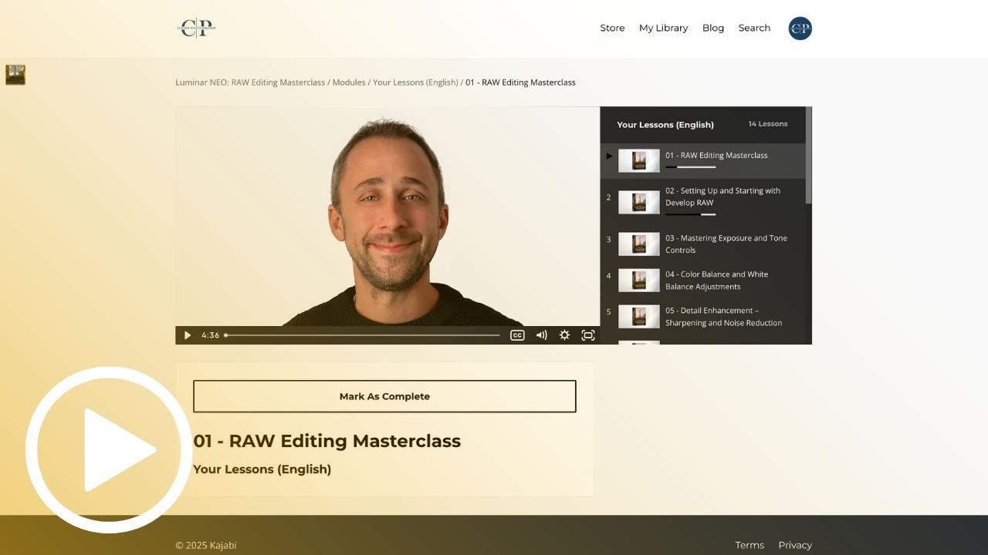Image resolution: width=988 pixels, height=555 pixels.
Task: Click the Mark As Complete button
Action: click(384, 396)
